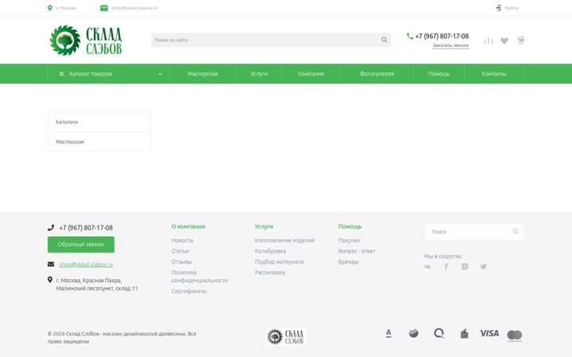Open the Услуги menu item in green bar
Screen dimensions: 572x357
pos(259,74)
